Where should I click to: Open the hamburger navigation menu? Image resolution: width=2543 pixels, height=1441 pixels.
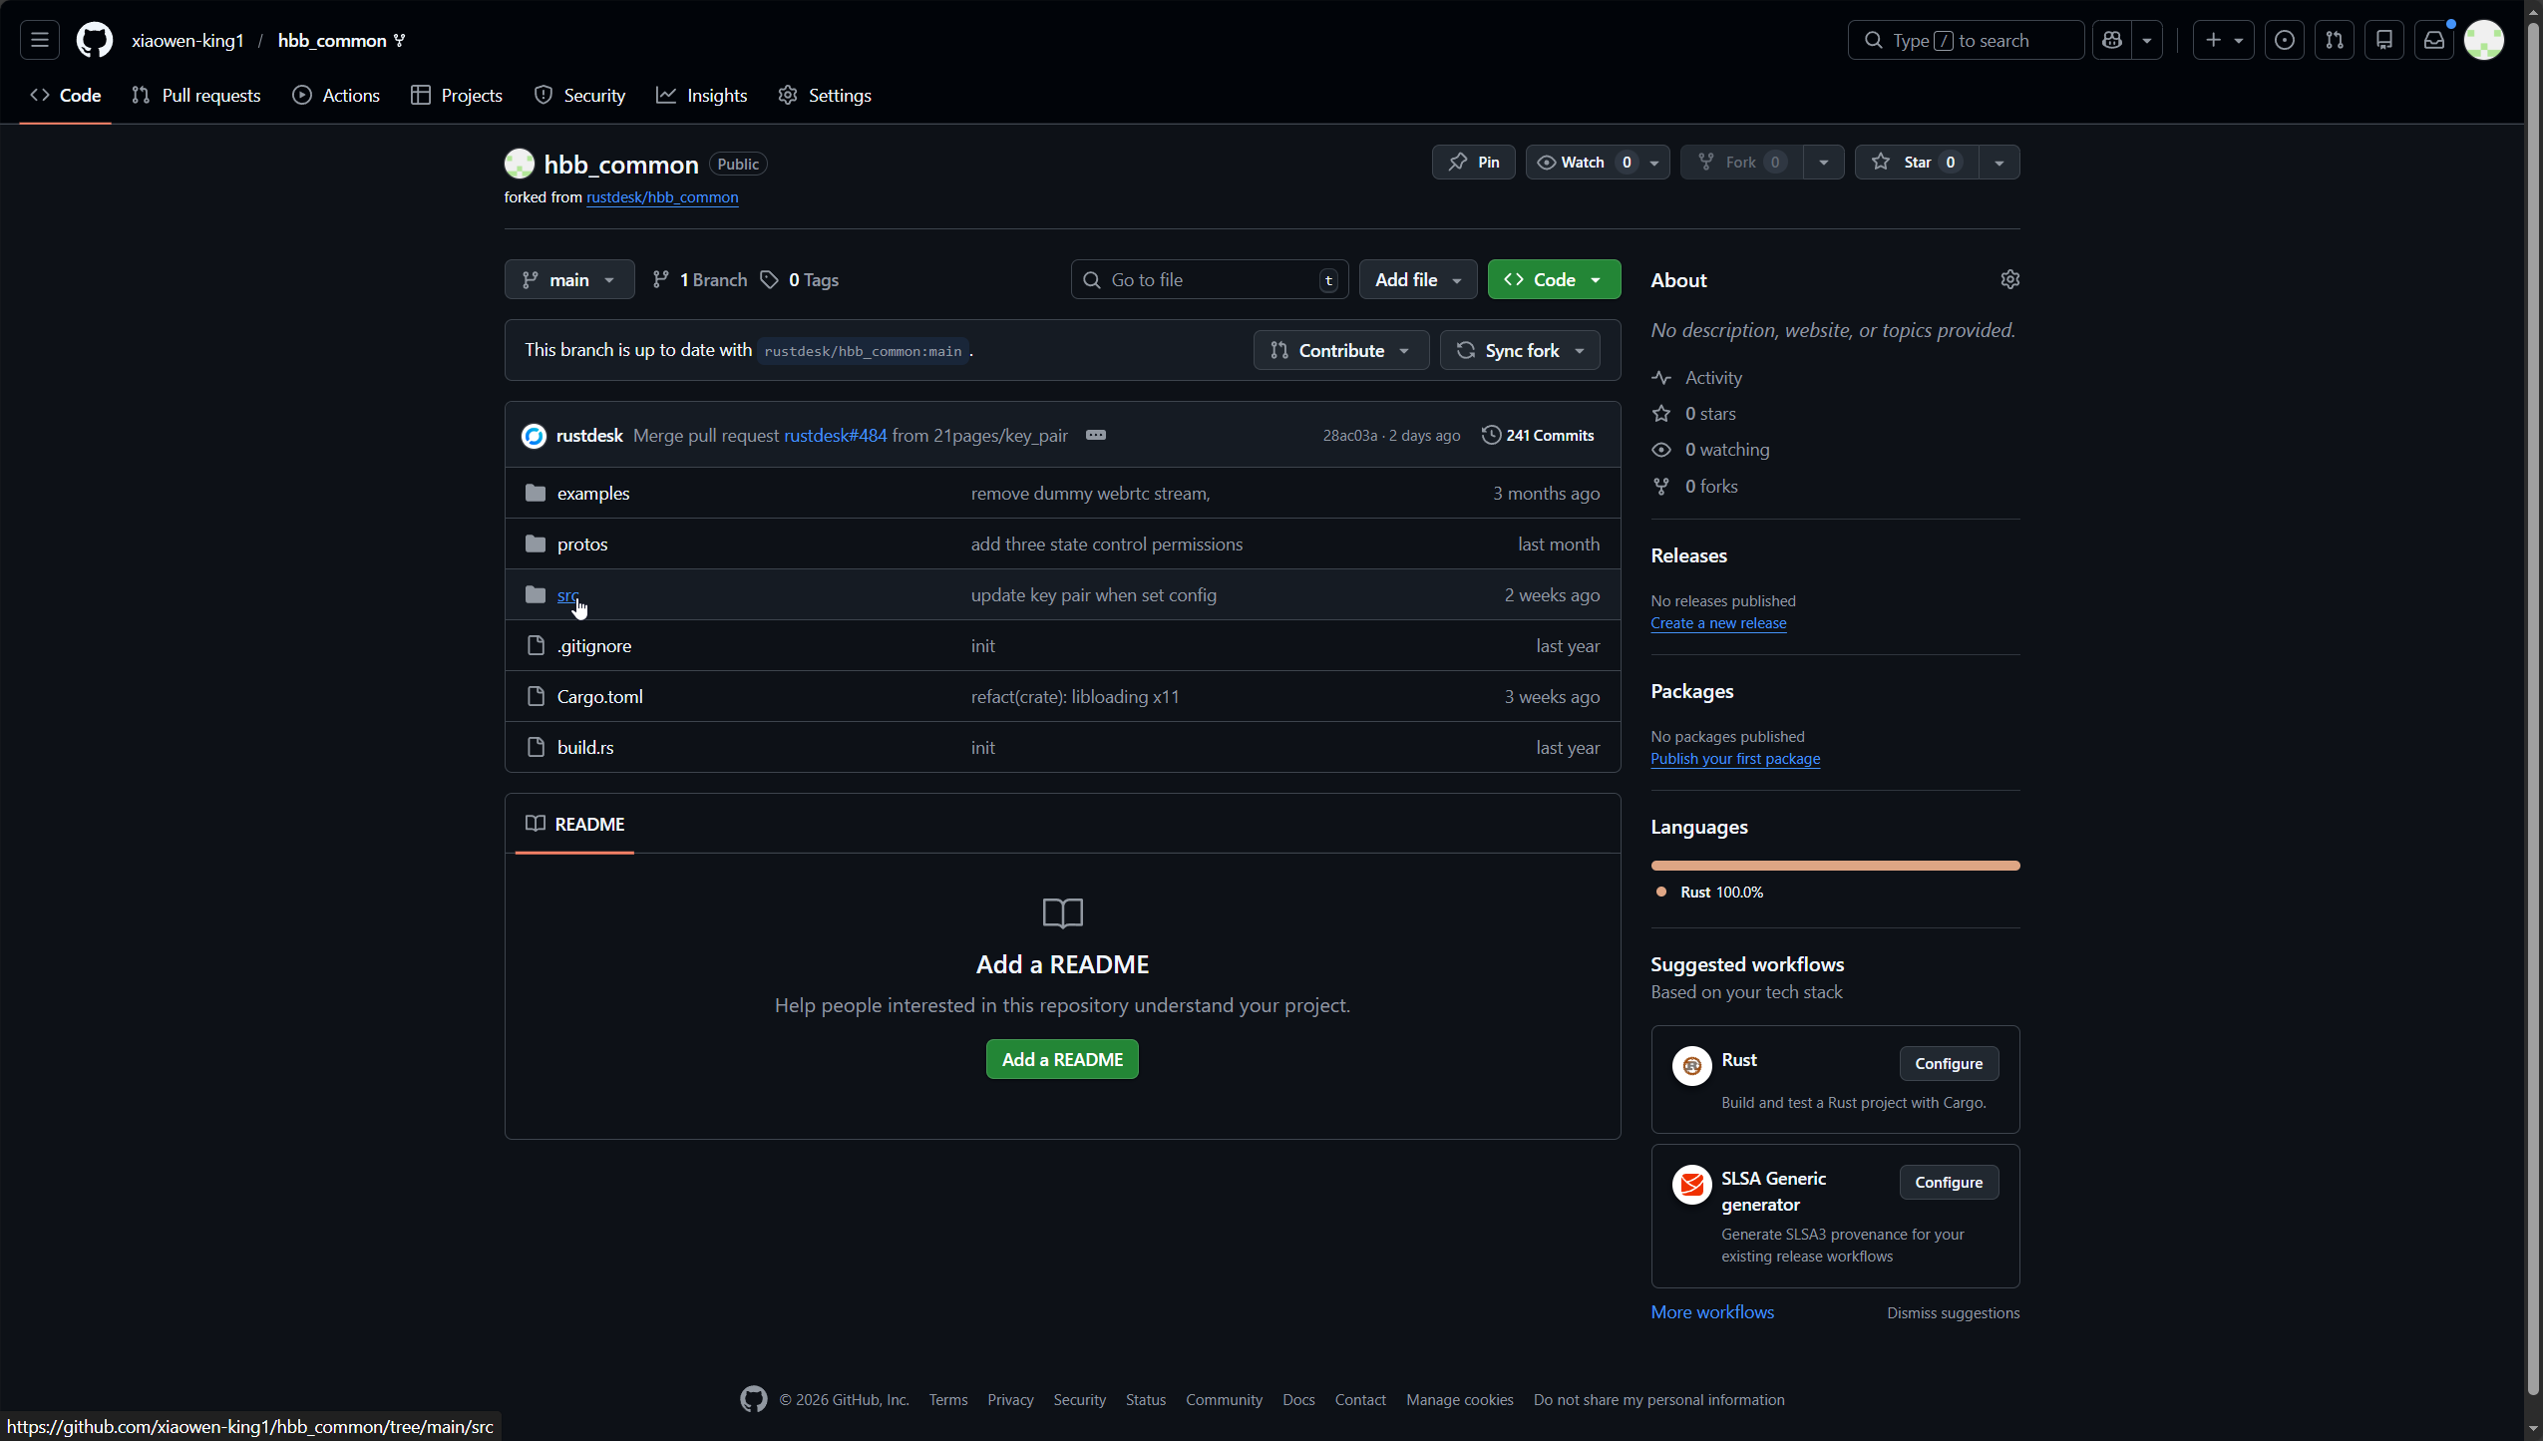[40, 40]
